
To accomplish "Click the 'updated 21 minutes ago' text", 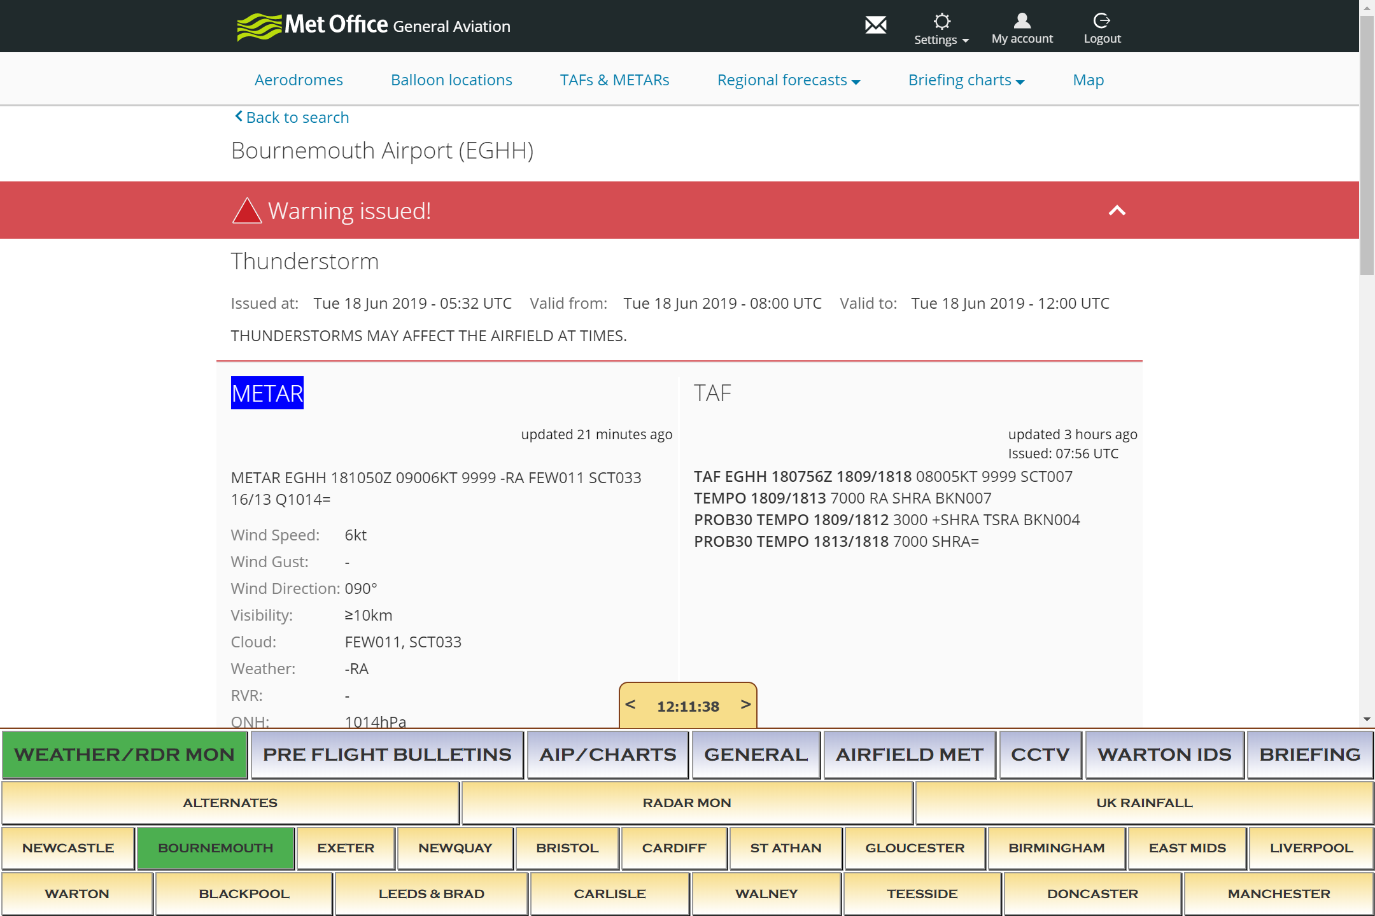I will click(x=596, y=435).
